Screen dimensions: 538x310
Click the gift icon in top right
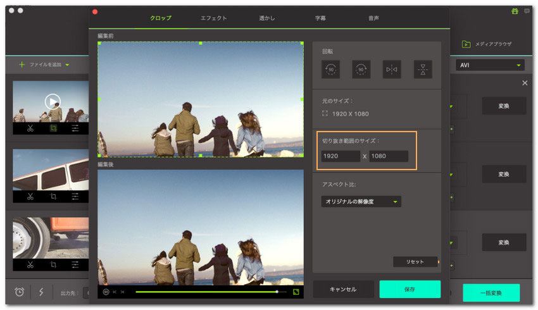515,11
